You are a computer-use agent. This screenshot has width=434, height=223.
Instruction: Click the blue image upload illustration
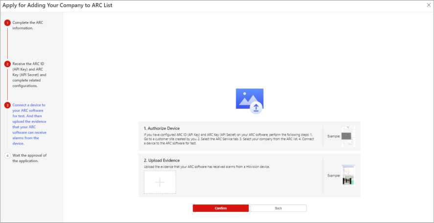click(250, 101)
